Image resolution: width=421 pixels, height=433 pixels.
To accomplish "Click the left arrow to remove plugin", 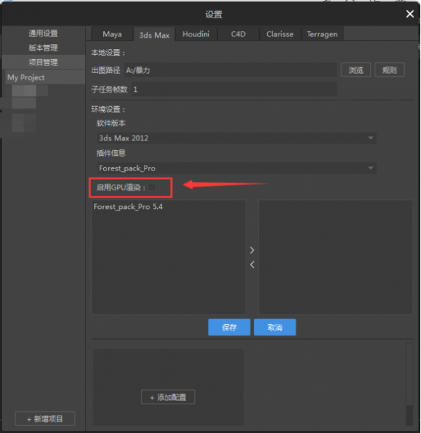I will coord(253,265).
